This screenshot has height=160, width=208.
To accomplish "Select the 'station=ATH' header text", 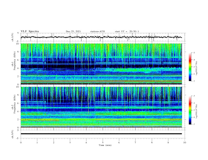I will (x=97, y=31).
